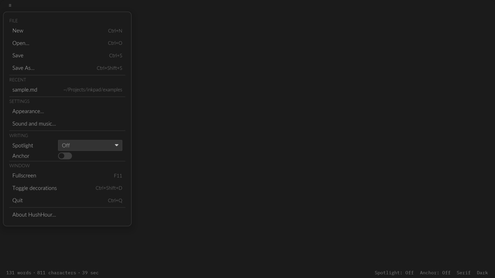Close the hamburger menu icon

10,5
